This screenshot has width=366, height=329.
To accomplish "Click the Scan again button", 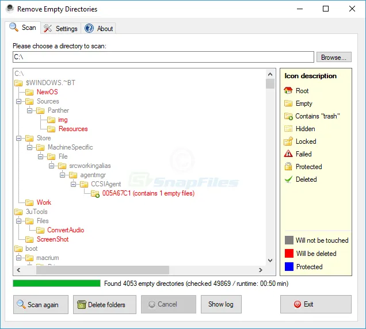I will pyautogui.click(x=41, y=304).
